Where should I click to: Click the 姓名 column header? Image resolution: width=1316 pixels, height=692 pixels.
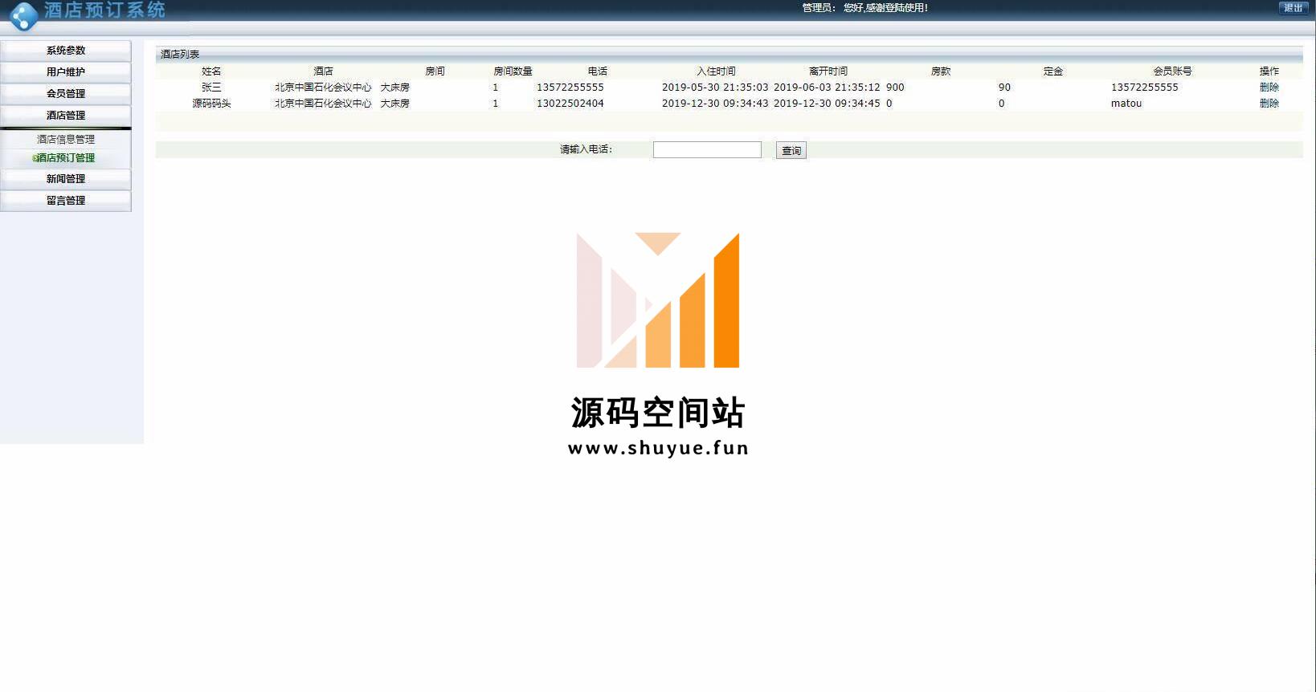211,71
